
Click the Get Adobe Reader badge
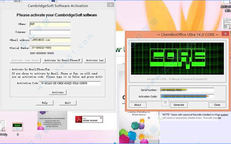tap(89, 119)
